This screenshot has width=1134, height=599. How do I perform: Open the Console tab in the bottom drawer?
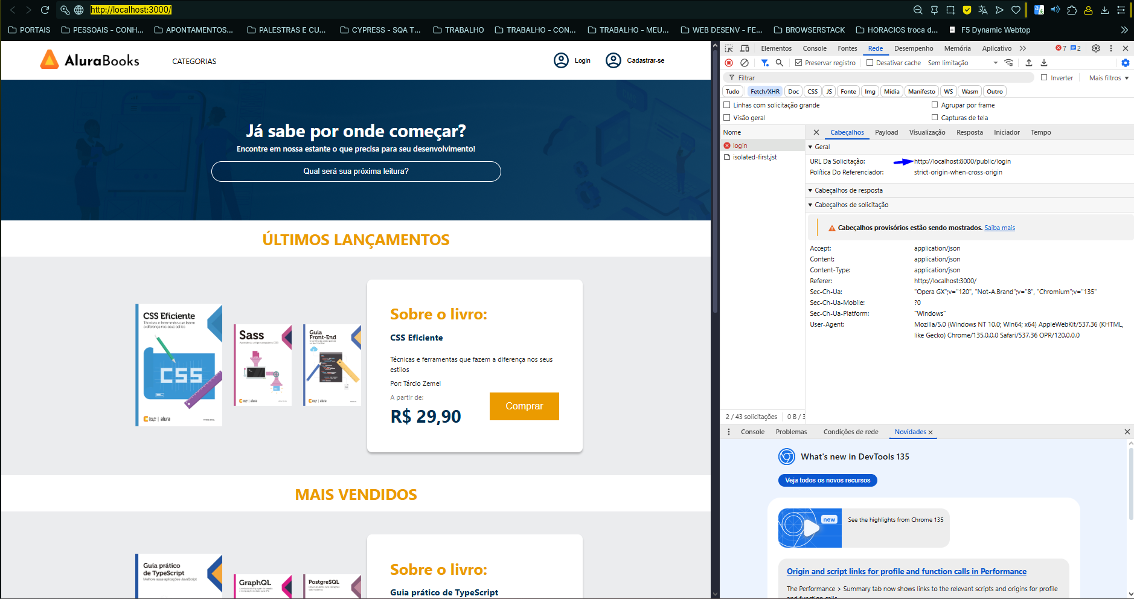(752, 431)
